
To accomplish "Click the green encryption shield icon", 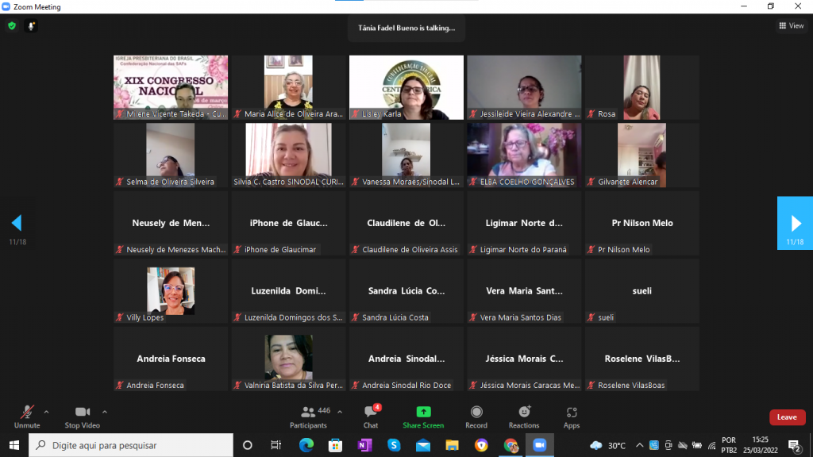I will coord(12,25).
